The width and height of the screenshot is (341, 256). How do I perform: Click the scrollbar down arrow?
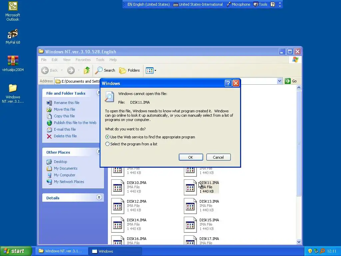pos(299,242)
